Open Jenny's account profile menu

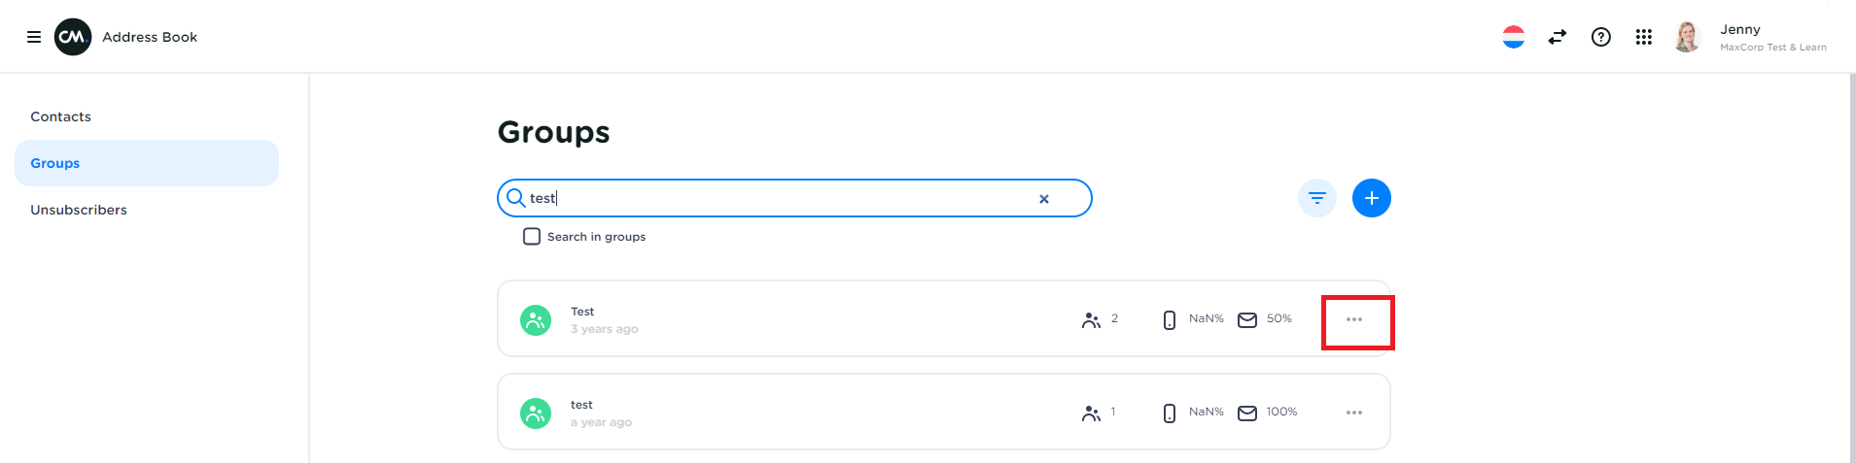tap(1752, 37)
